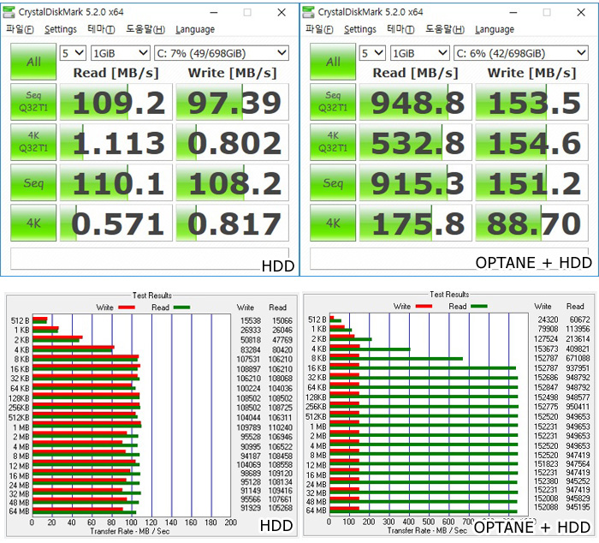The image size is (599, 543).
Task: Click the 0.802 4K Q32T1 write result
Action: (x=232, y=143)
